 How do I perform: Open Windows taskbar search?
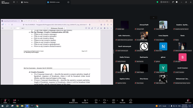tap(7, 106)
